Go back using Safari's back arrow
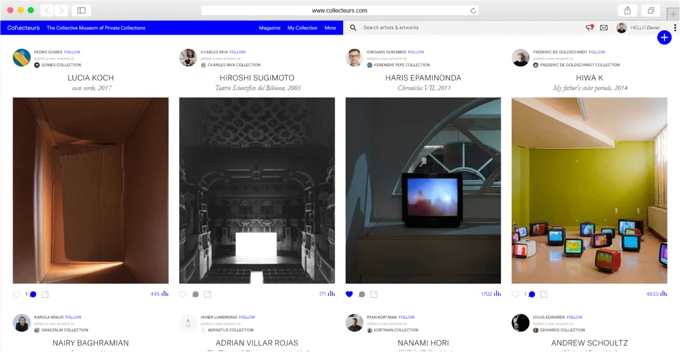Screen dimensions: 680x353 coord(47,10)
